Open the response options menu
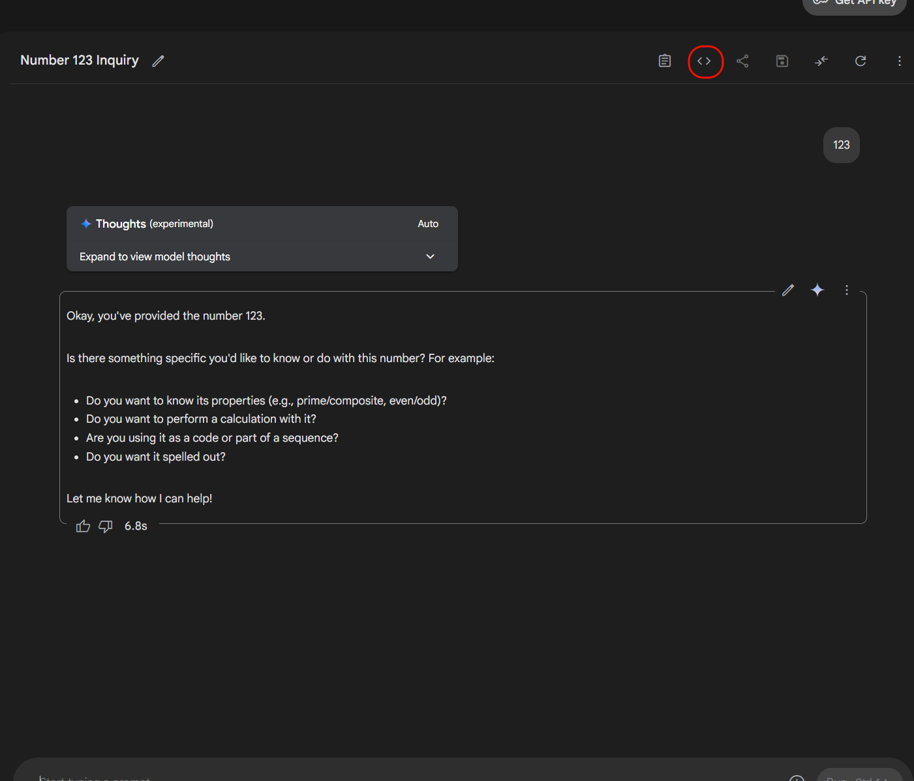 click(x=846, y=290)
